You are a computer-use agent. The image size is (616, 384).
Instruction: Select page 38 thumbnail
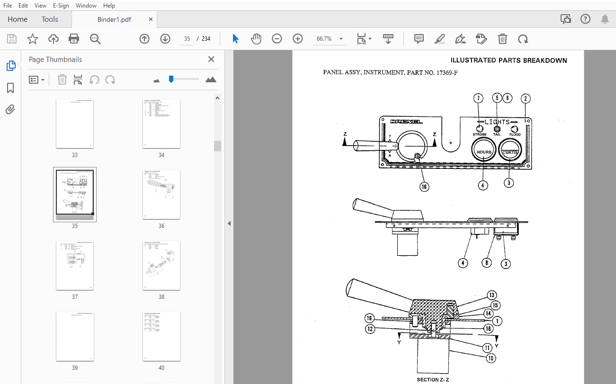pos(161,266)
